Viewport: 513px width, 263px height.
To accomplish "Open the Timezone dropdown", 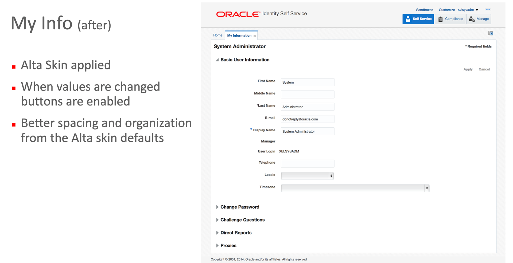I will (355, 188).
